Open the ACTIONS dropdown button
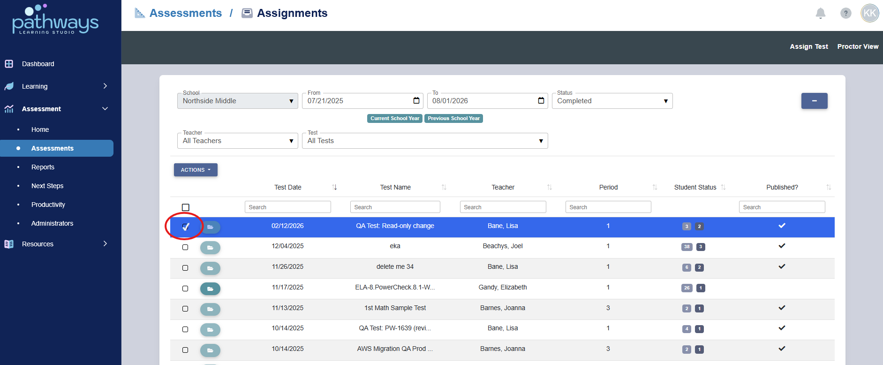 [196, 170]
